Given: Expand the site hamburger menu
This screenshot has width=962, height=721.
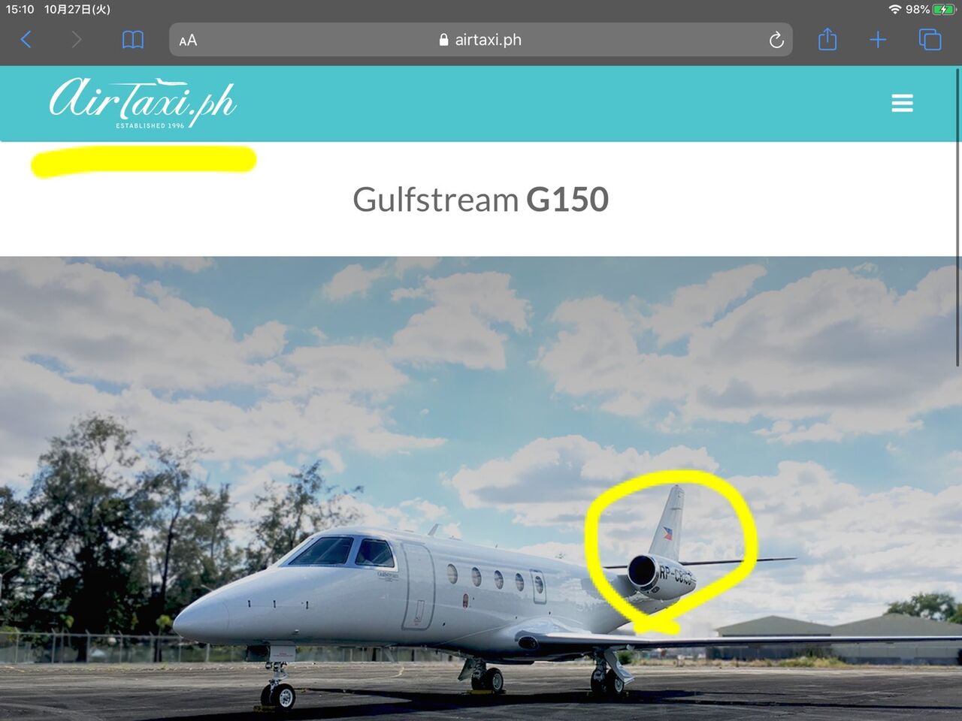Looking at the screenshot, I should coord(902,103).
